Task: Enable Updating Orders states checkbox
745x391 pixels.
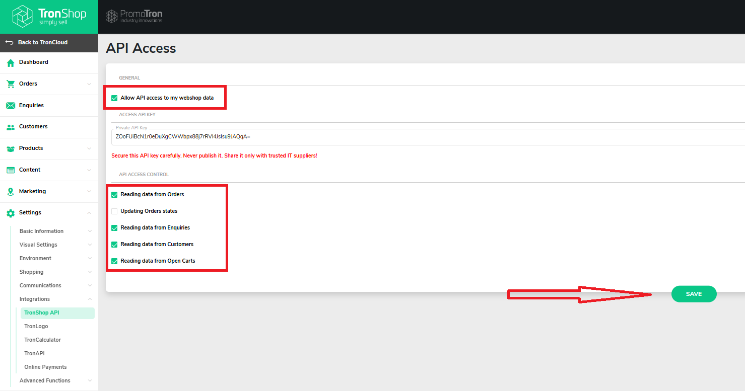Action: click(x=114, y=211)
